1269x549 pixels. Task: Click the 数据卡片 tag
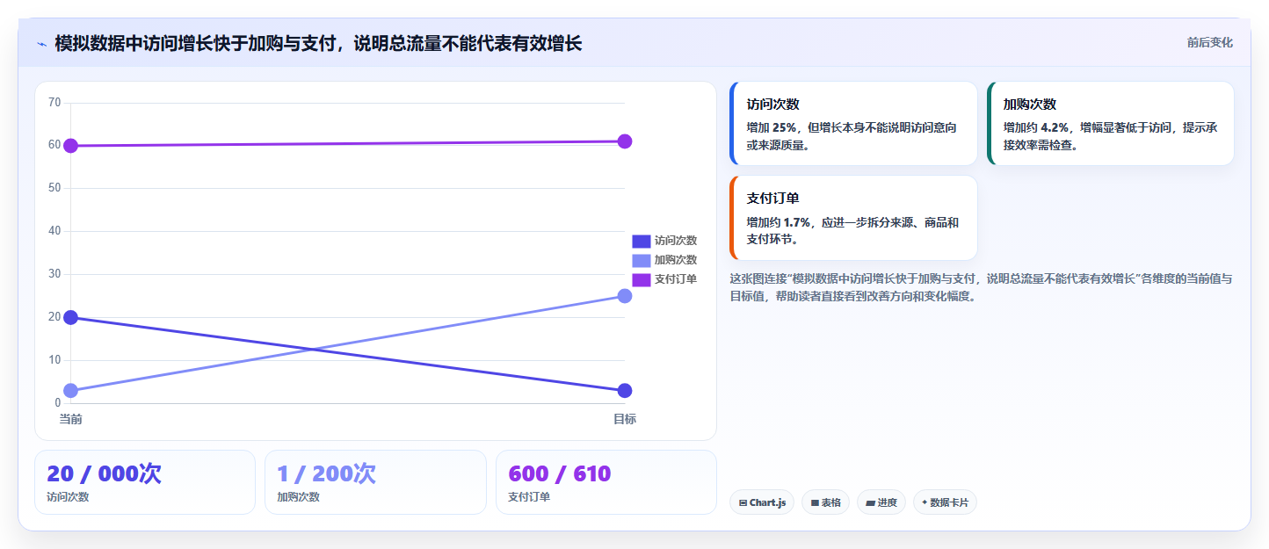[x=945, y=502]
